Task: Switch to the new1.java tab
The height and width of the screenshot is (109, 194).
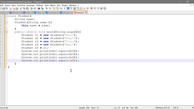Action: pos(66,13)
